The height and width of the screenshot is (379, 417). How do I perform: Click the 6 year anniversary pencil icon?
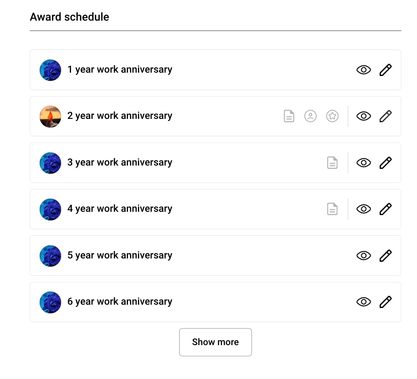coord(385,302)
